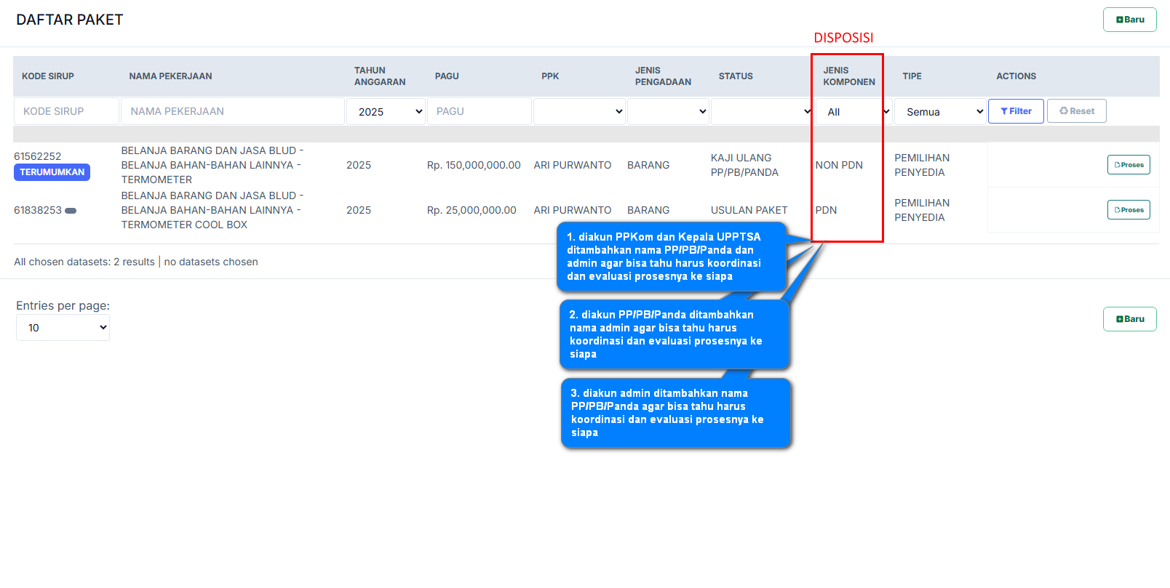Click the Nama Pekerjaan column header

coord(170,76)
